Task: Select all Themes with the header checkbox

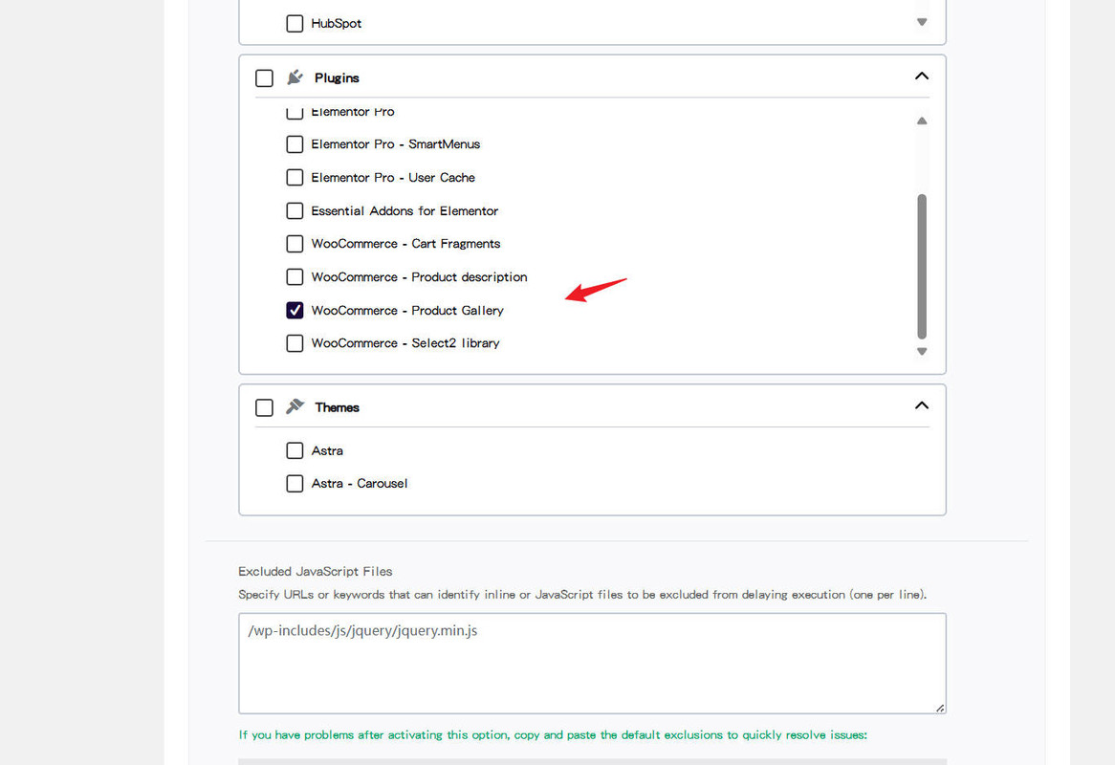Action: 264,407
